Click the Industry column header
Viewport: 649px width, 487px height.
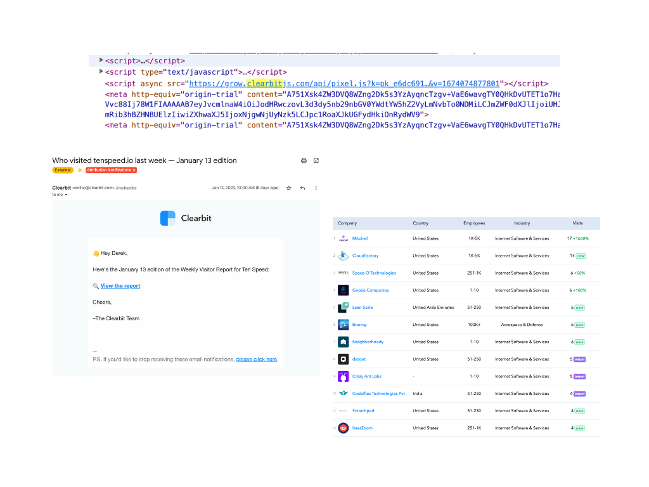(522, 223)
